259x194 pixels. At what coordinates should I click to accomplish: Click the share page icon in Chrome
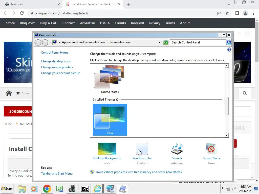pyautogui.click(x=219, y=13)
